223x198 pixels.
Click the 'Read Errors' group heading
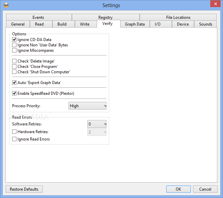coord(22,117)
